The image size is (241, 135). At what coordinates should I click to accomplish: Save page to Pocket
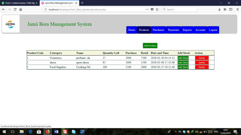[x=152, y=9]
